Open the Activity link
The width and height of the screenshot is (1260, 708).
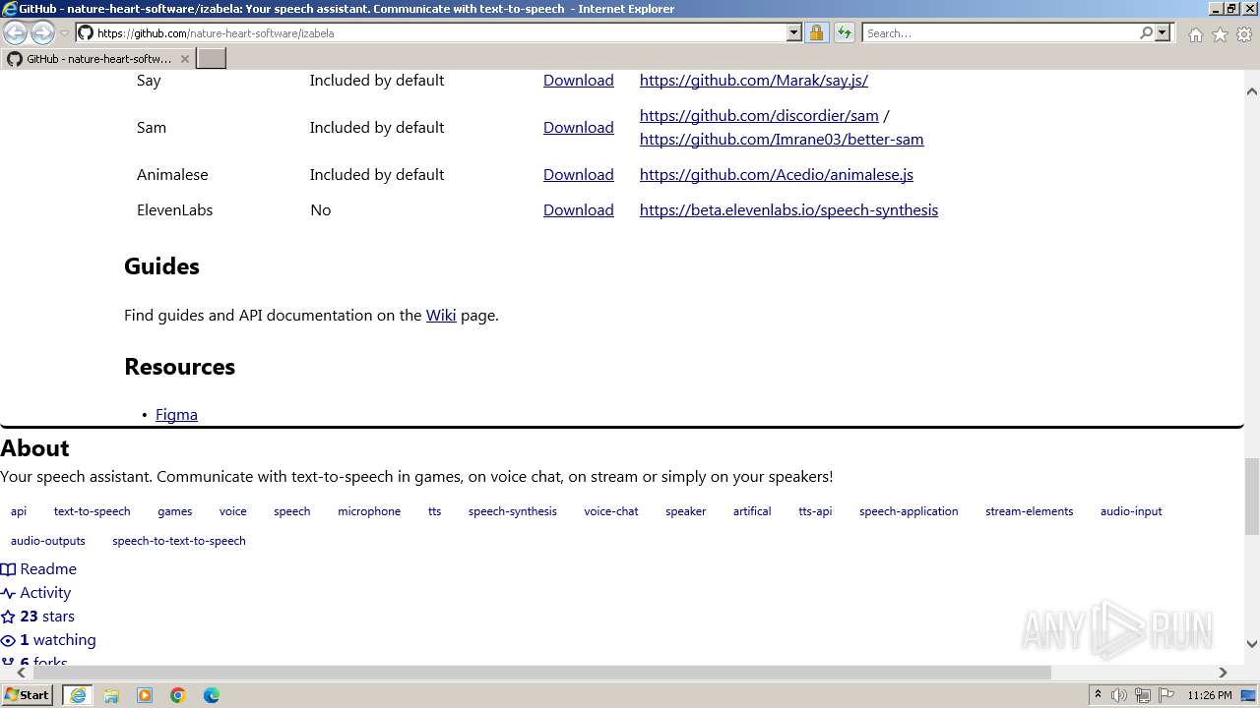(35, 593)
